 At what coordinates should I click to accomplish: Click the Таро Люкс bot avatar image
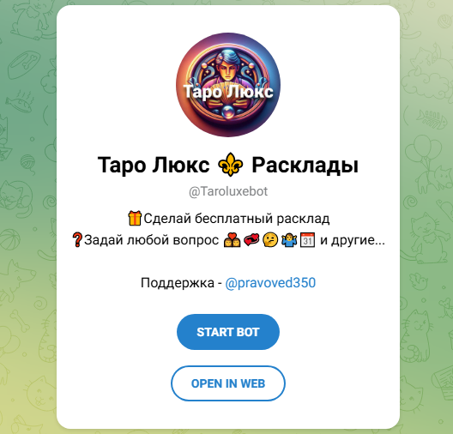[x=228, y=85]
